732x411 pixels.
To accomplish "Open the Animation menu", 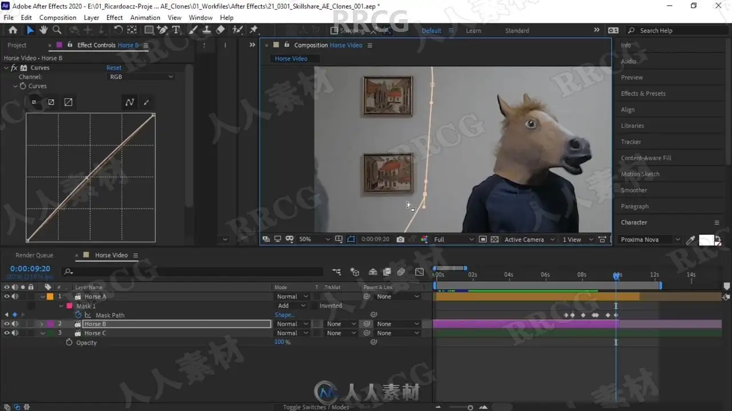I will click(x=145, y=18).
